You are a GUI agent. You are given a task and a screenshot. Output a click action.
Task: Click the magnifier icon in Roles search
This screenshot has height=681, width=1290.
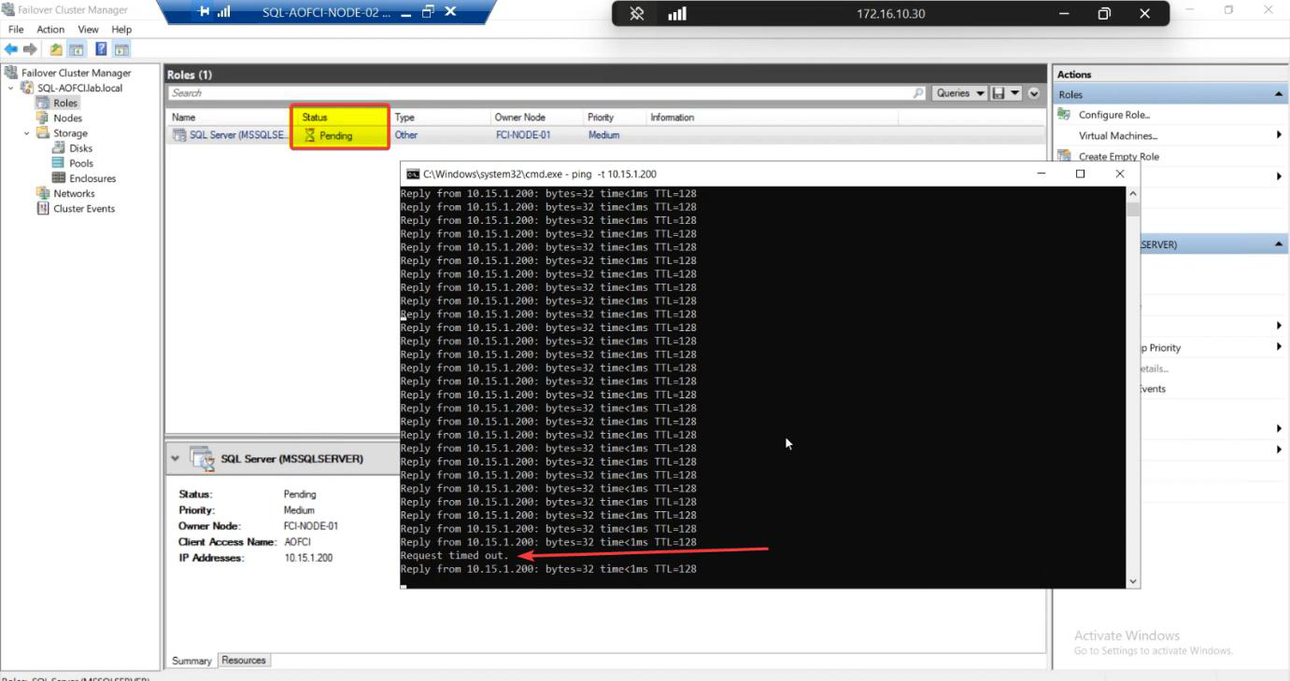coord(918,93)
